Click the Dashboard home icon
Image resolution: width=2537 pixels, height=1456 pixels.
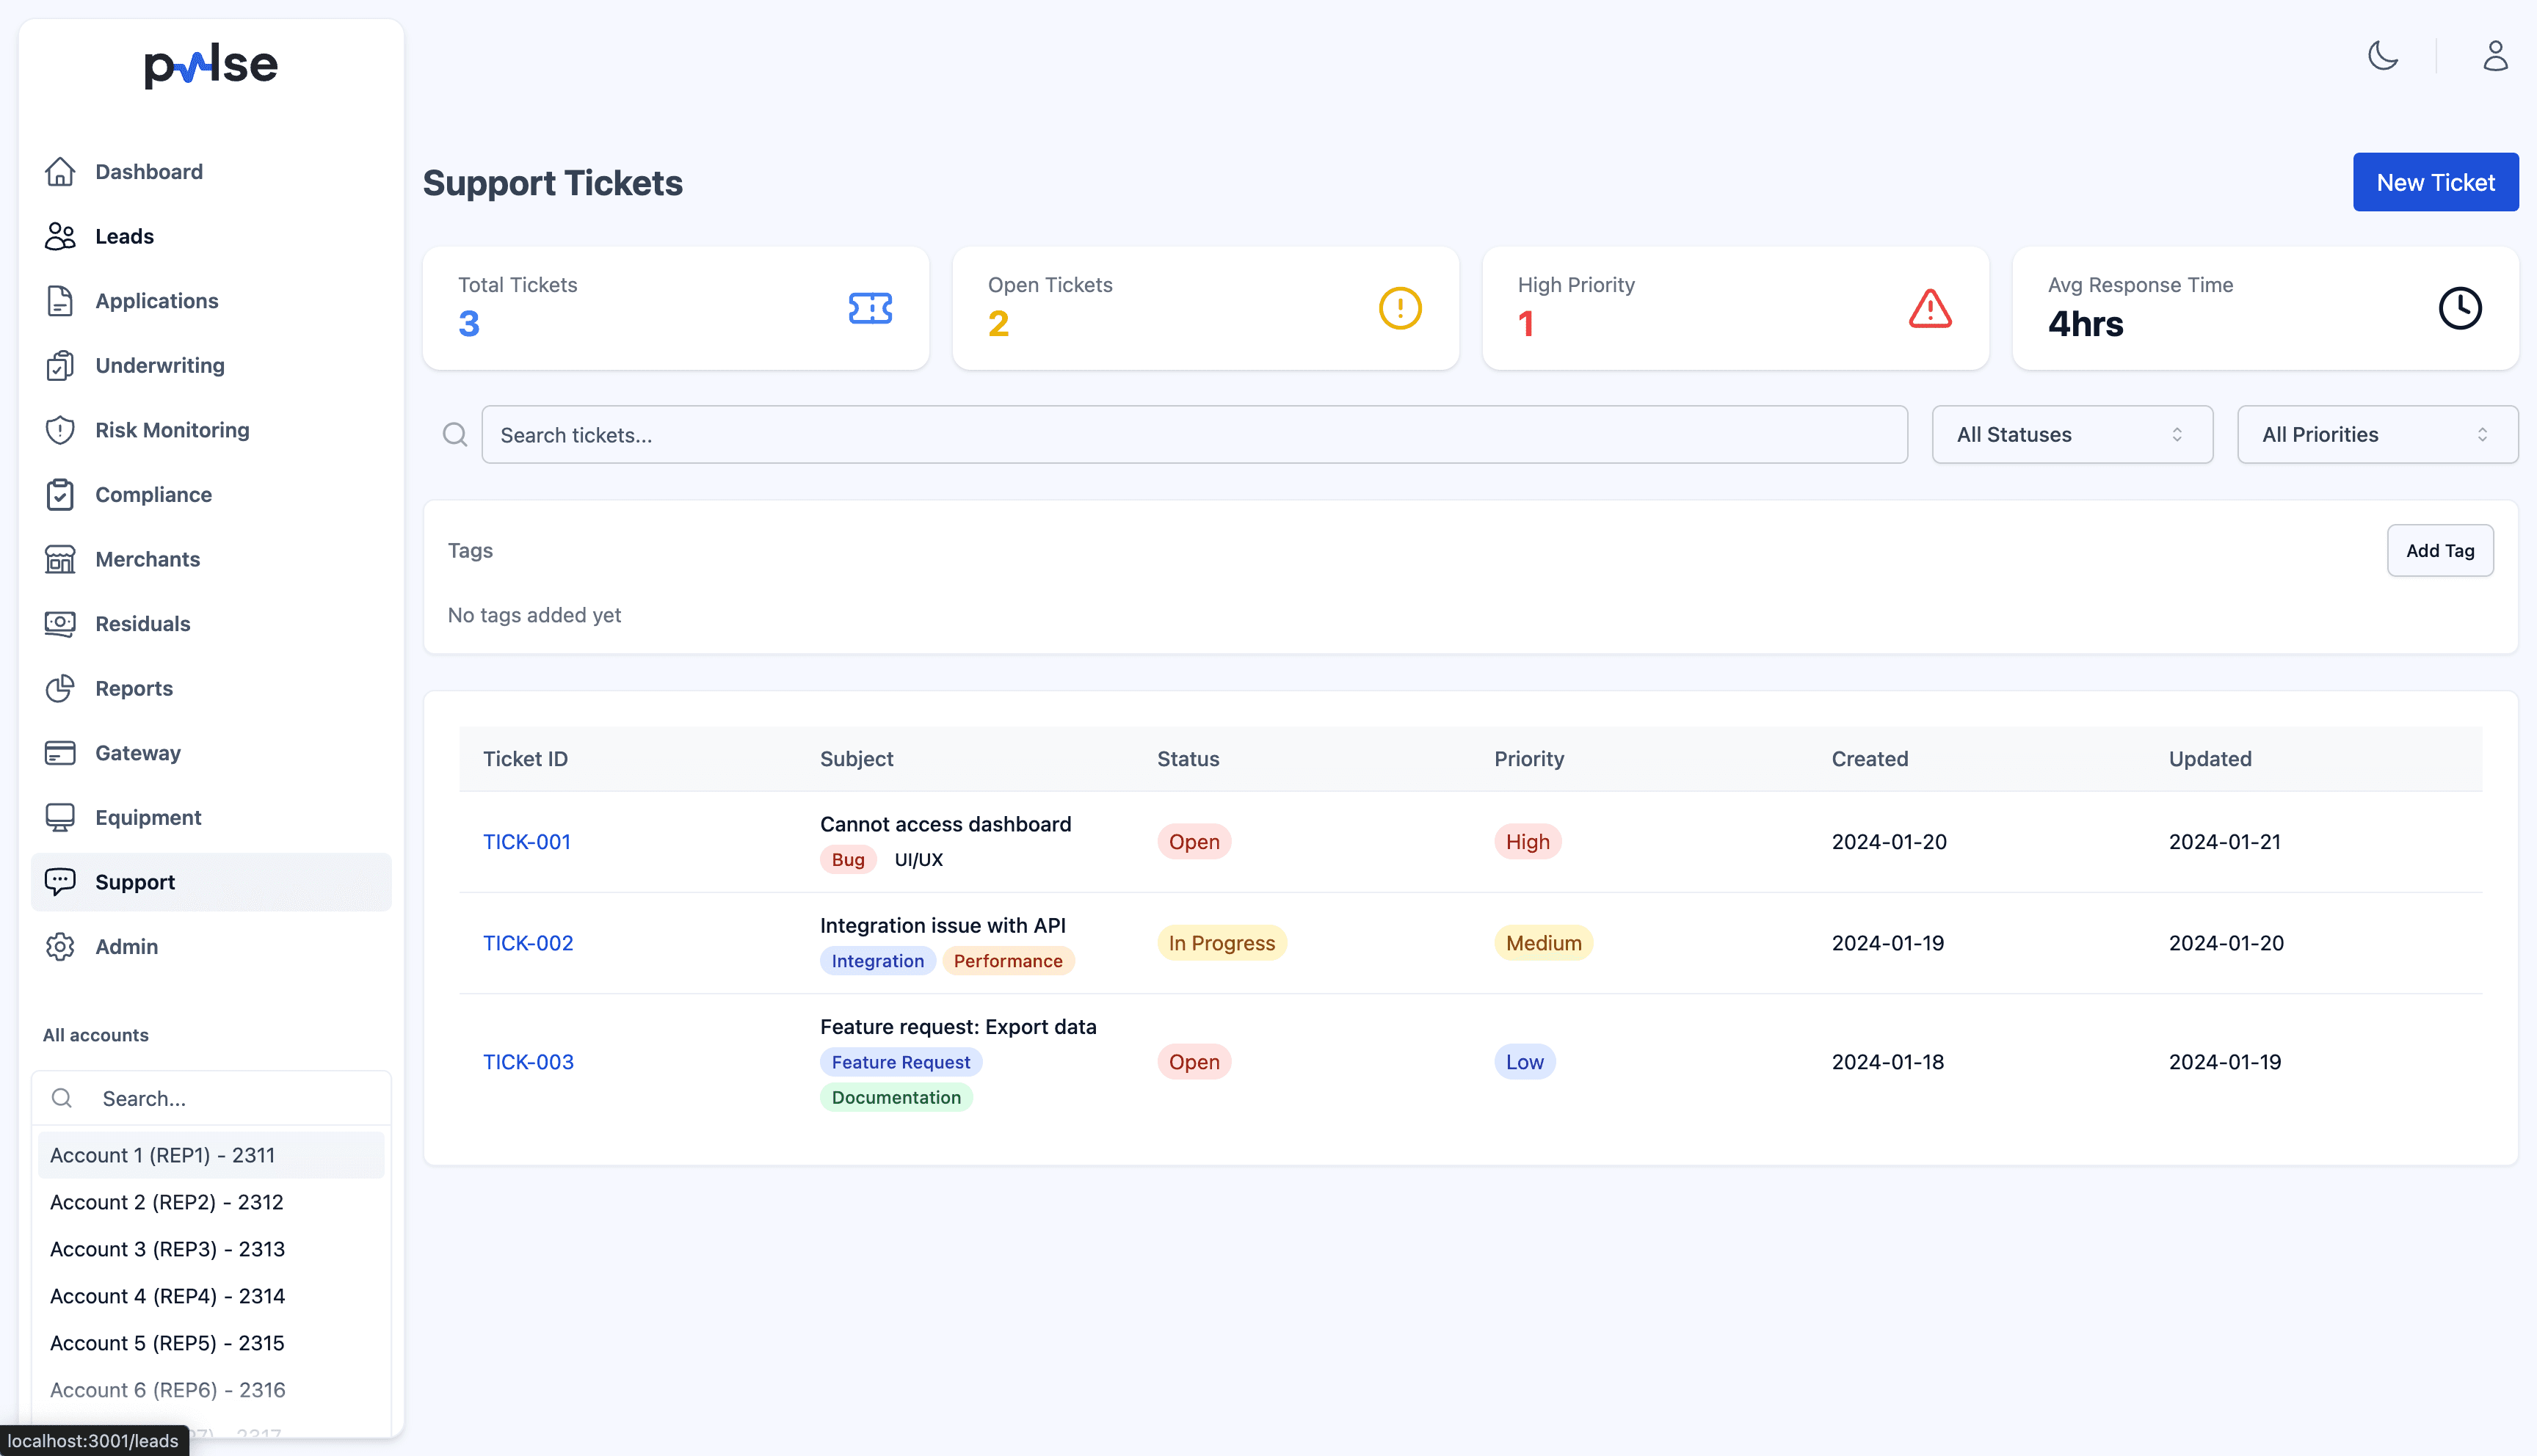click(60, 172)
